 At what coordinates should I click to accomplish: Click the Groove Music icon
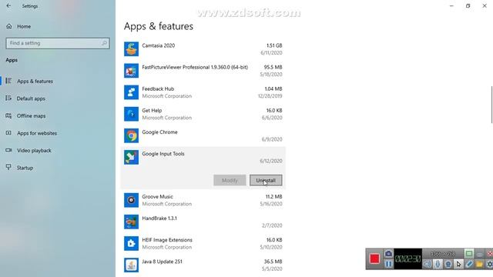point(131,200)
